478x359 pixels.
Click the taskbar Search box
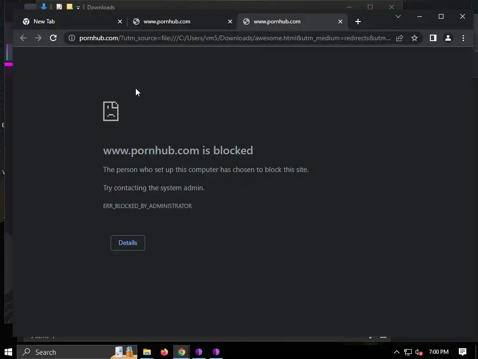[x=77, y=352]
